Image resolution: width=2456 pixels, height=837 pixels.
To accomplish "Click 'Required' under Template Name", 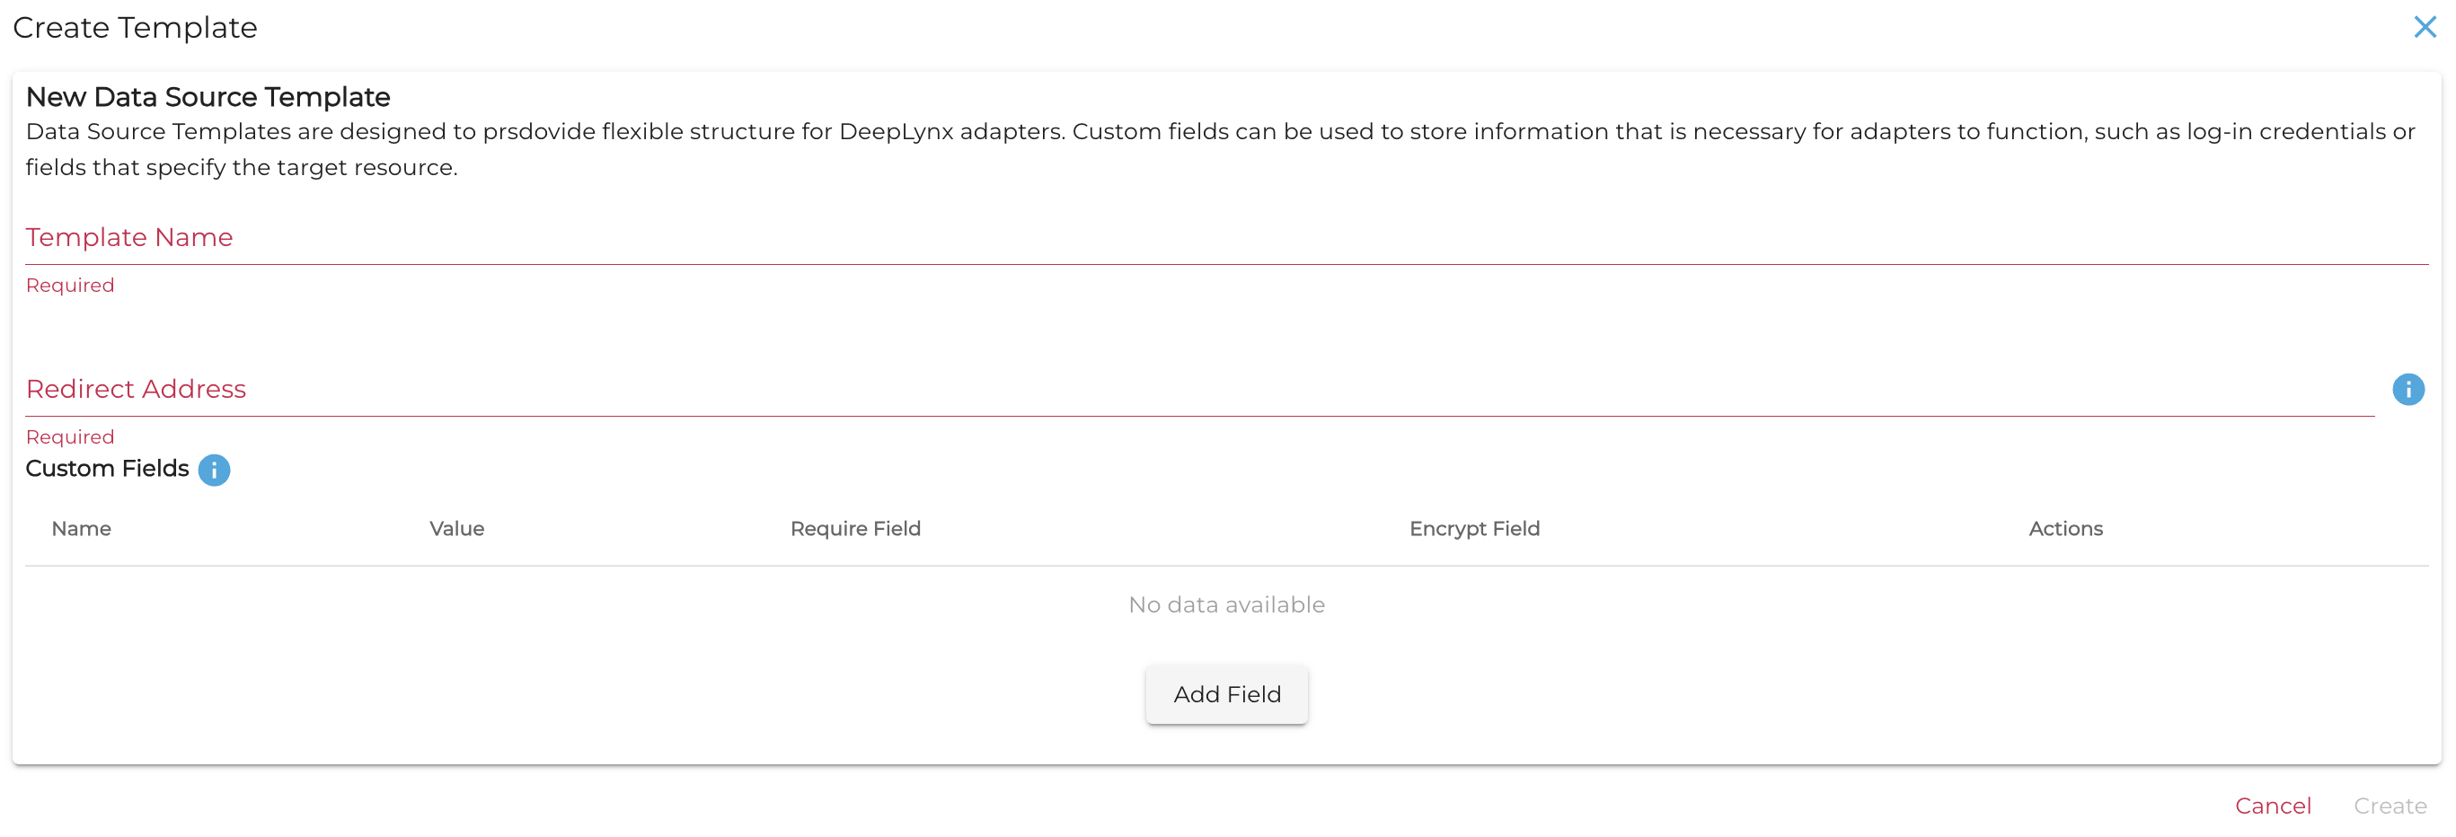I will (69, 285).
